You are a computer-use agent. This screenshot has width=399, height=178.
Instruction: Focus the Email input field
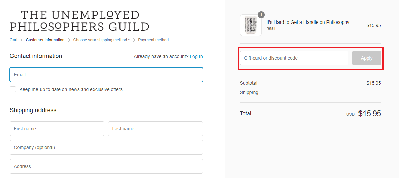click(106, 75)
